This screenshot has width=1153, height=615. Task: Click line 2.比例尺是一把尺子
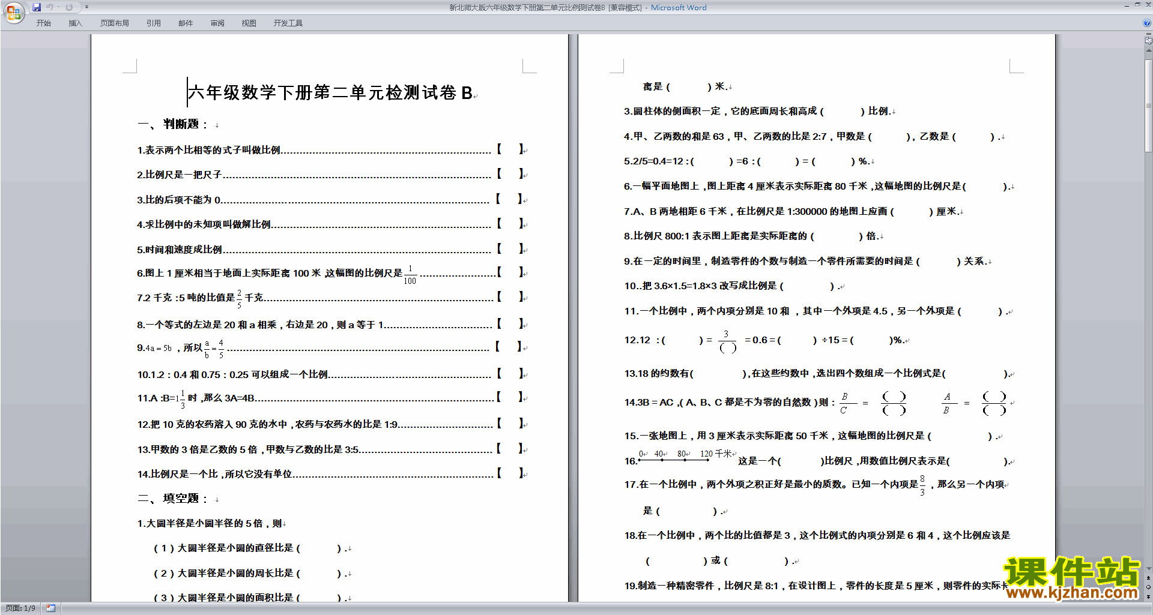click(331, 175)
